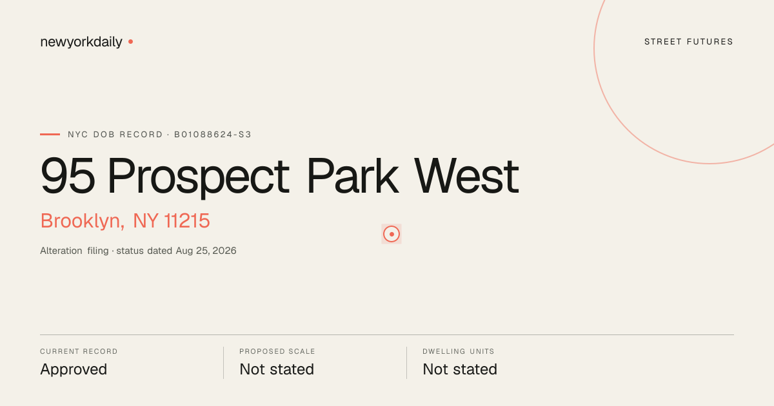The height and width of the screenshot is (406, 774).
Task: Select the Approved status value
Action: pyautogui.click(x=74, y=369)
